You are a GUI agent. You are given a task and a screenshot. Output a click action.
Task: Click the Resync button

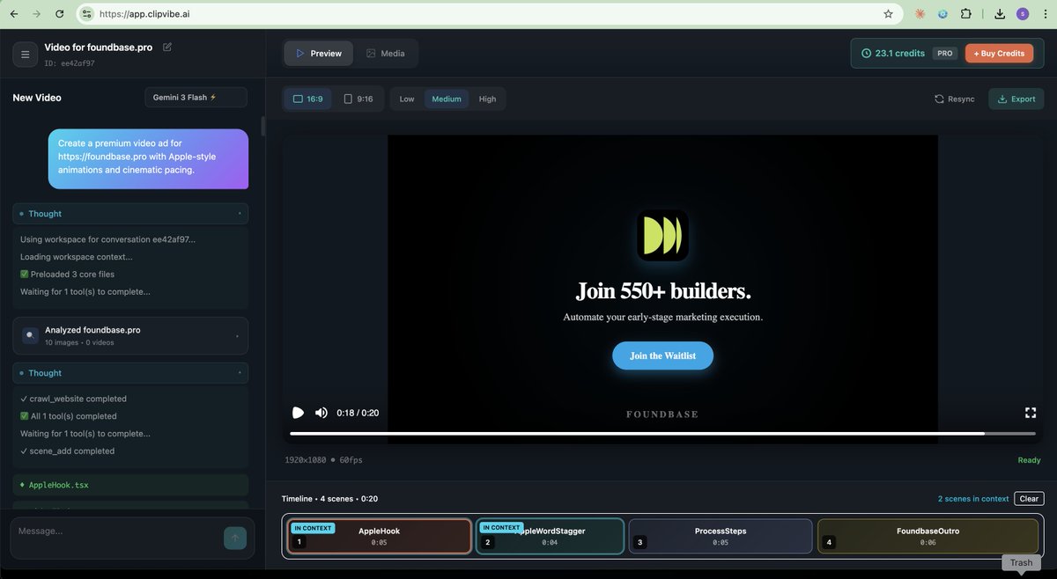(955, 99)
